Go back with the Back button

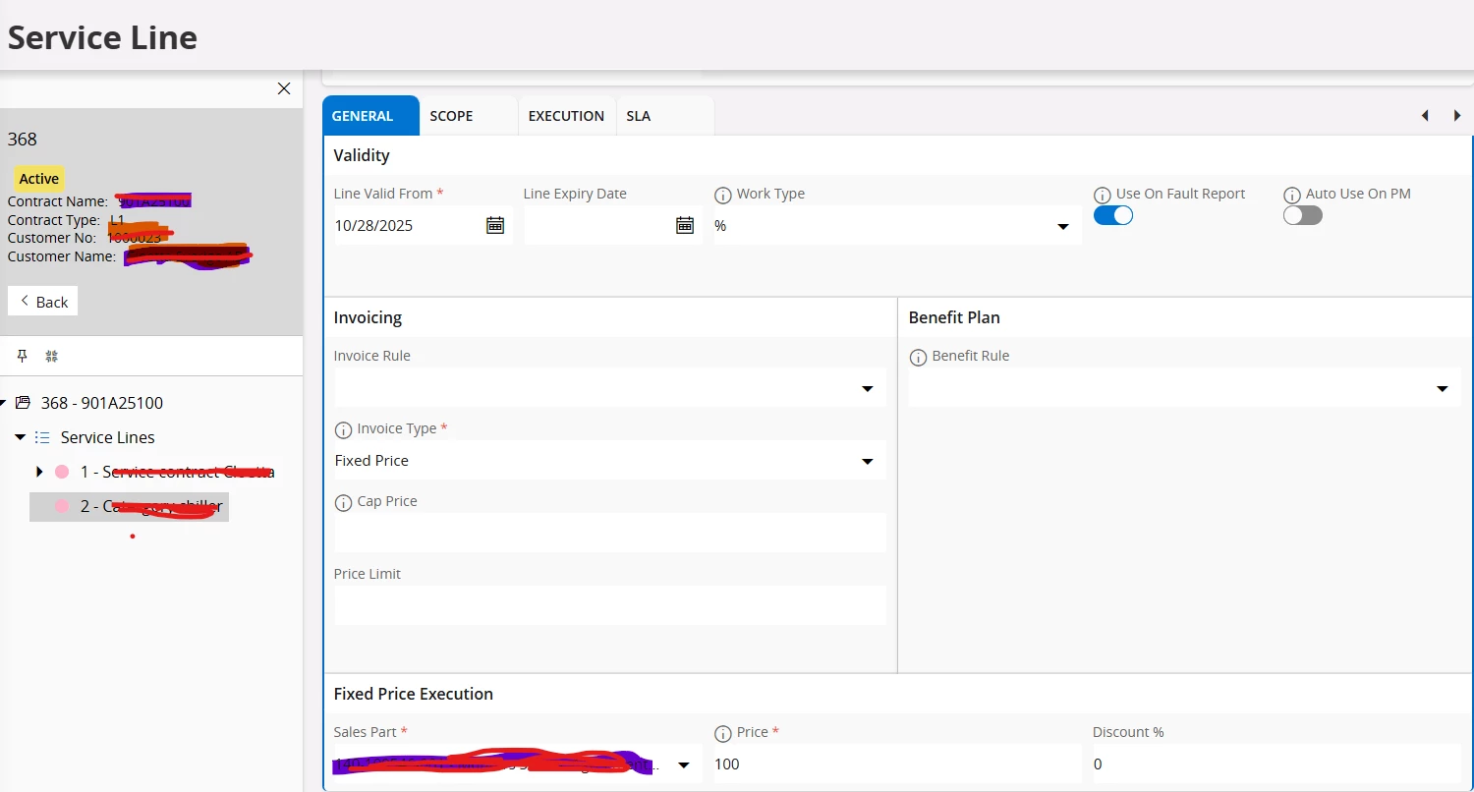tap(43, 302)
